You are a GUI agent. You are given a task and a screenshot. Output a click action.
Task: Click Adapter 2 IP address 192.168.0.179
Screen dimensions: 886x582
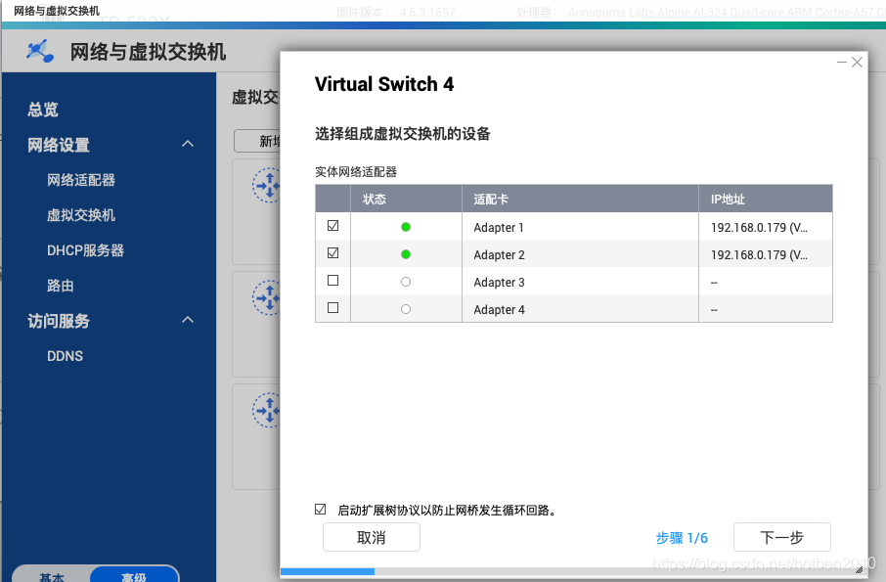[x=760, y=254]
